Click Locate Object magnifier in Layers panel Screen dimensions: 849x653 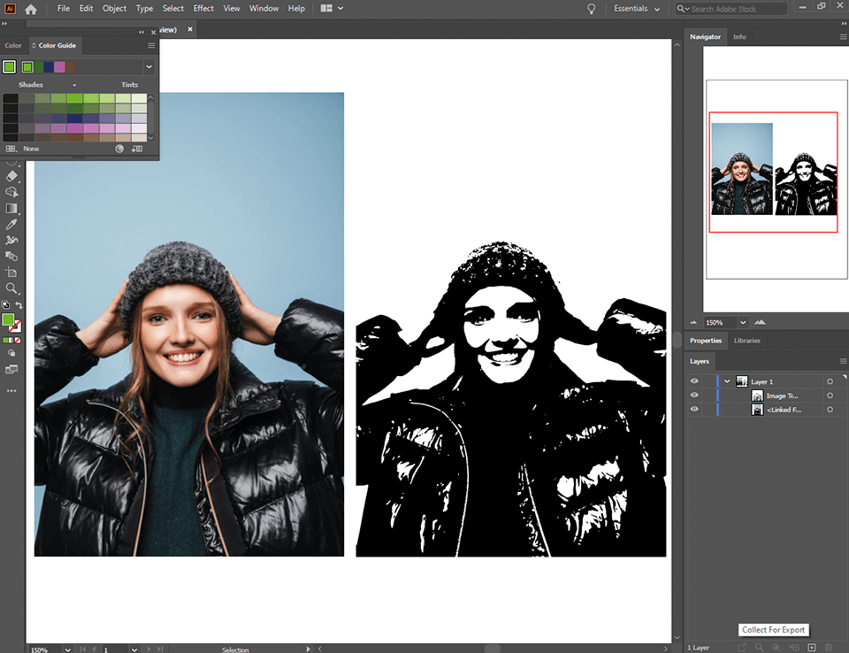point(759,647)
